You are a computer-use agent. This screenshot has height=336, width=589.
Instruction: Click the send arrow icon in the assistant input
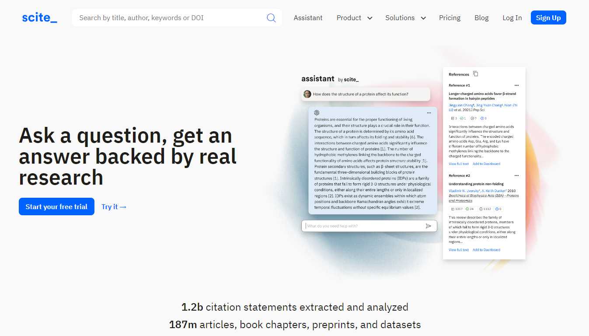[428, 226]
